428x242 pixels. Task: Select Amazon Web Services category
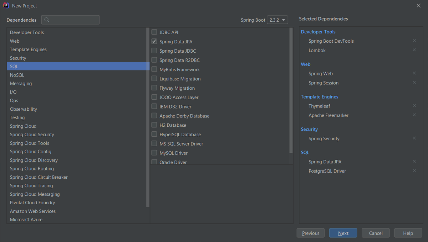pos(76,211)
